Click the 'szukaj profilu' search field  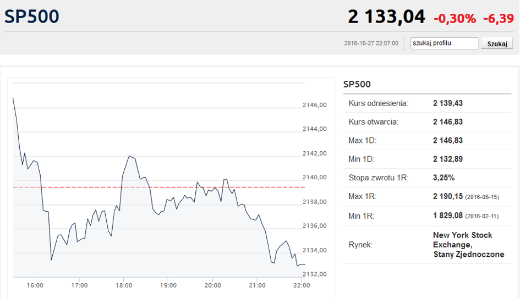pyautogui.click(x=444, y=43)
